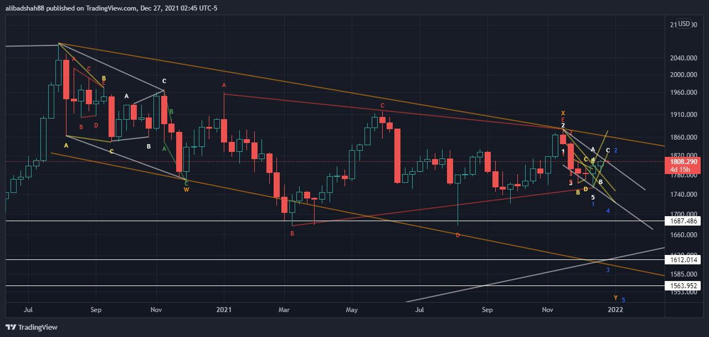Viewport: 709px width, 337px height.
Task: Click the USD currency badge
Action: coord(685,24)
